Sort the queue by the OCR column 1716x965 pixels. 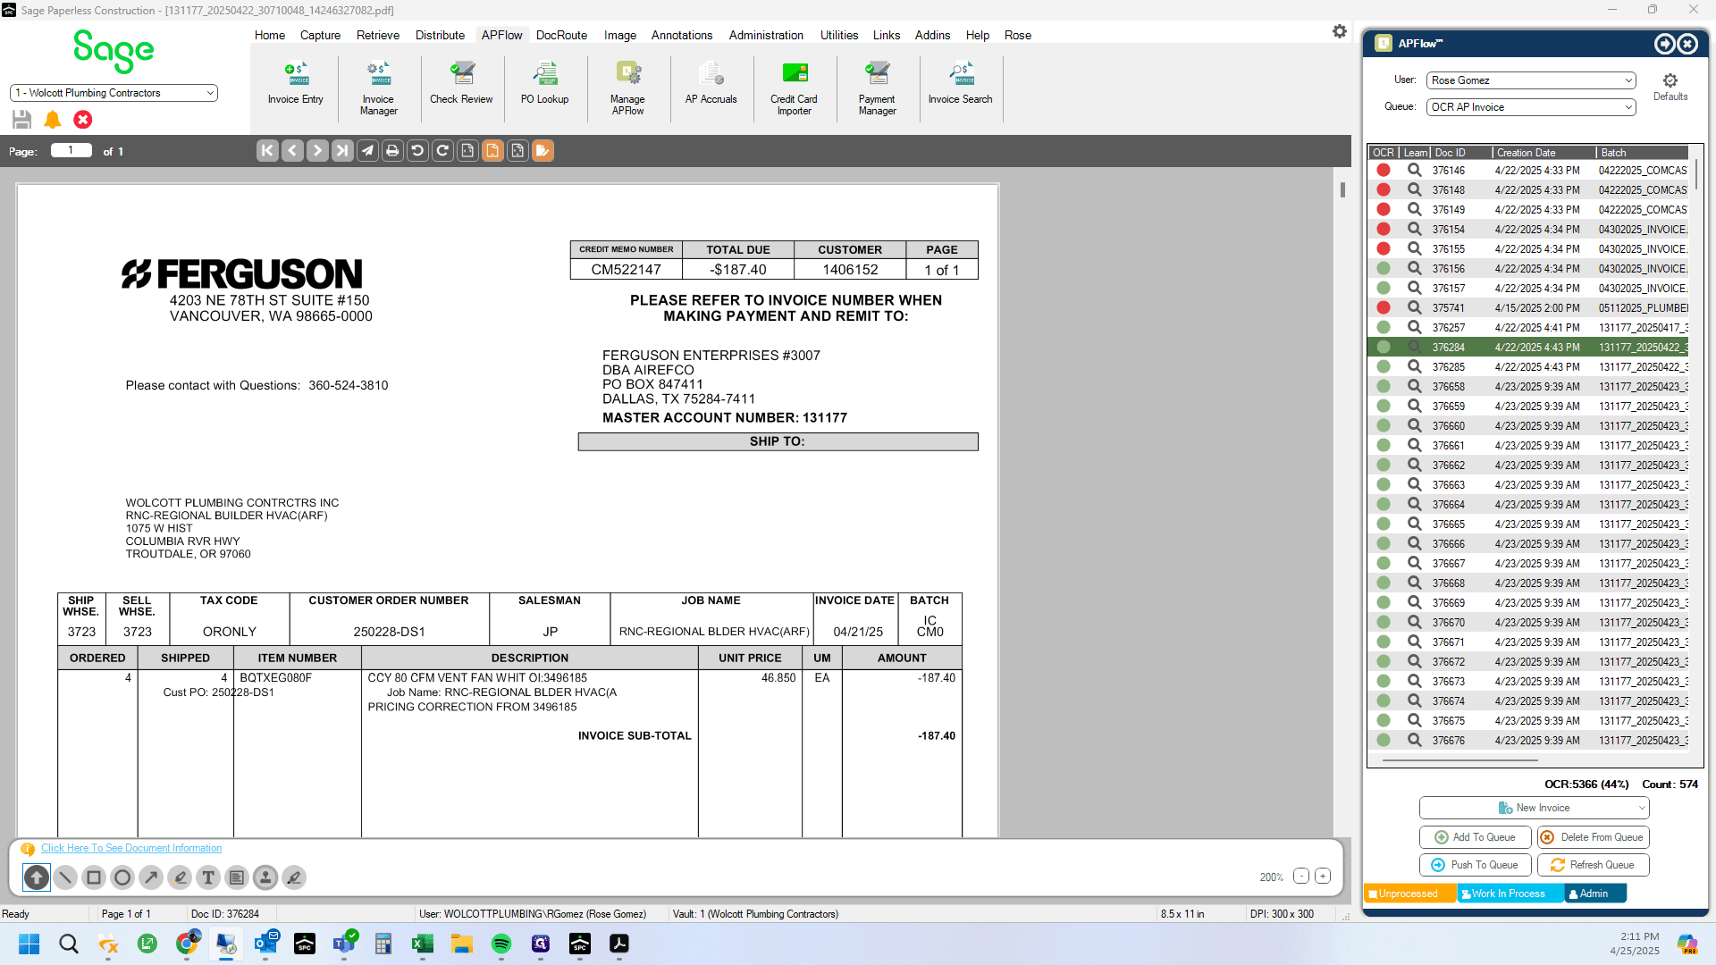pyautogui.click(x=1383, y=153)
